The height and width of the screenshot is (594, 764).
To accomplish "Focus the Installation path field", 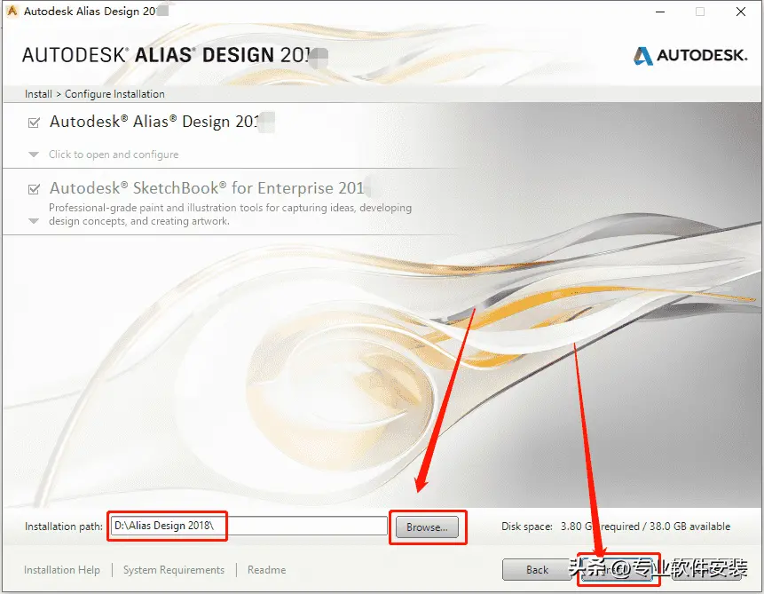I will (248, 527).
